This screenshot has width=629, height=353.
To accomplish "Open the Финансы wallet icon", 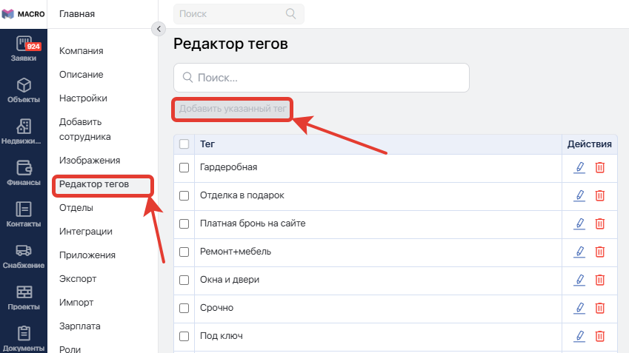I will pos(24,168).
